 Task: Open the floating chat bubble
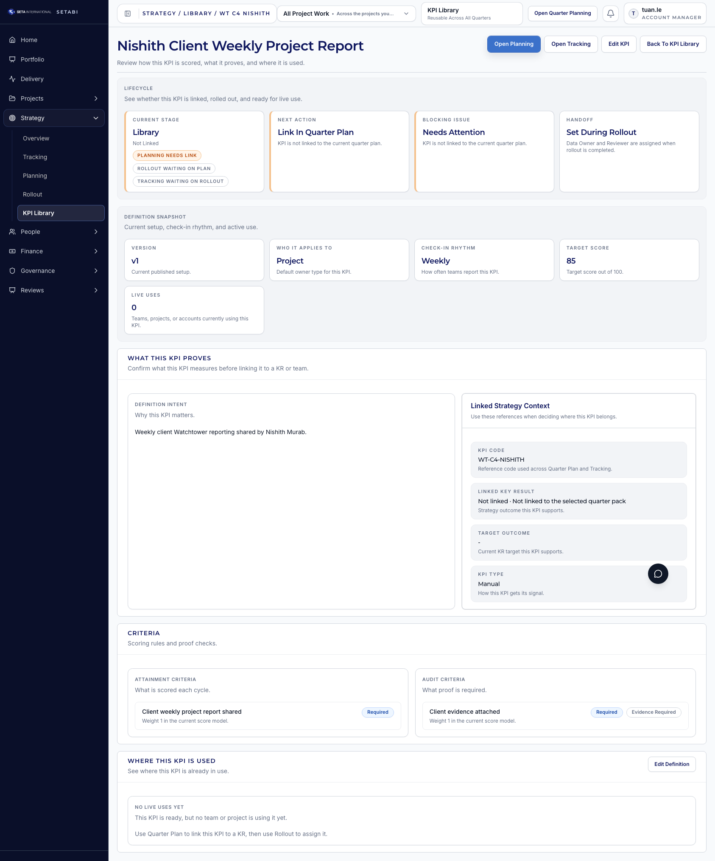[x=658, y=573]
